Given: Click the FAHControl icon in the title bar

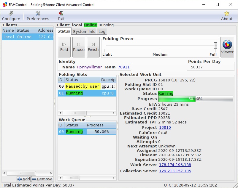Looking at the screenshot, I should [5, 4].
